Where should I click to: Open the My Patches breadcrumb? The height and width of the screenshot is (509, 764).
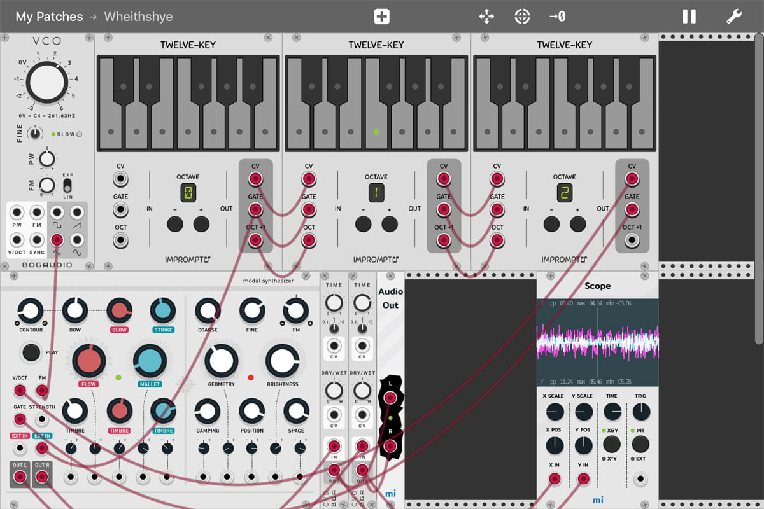[x=49, y=17]
